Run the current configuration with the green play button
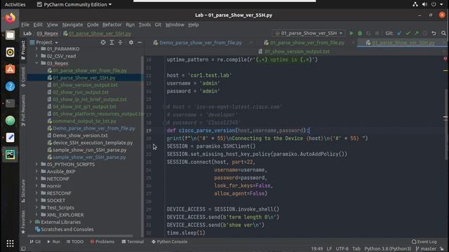This screenshot has height=252, width=449. point(351,33)
